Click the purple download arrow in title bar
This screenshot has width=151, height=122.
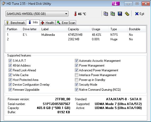pos(116,4)
